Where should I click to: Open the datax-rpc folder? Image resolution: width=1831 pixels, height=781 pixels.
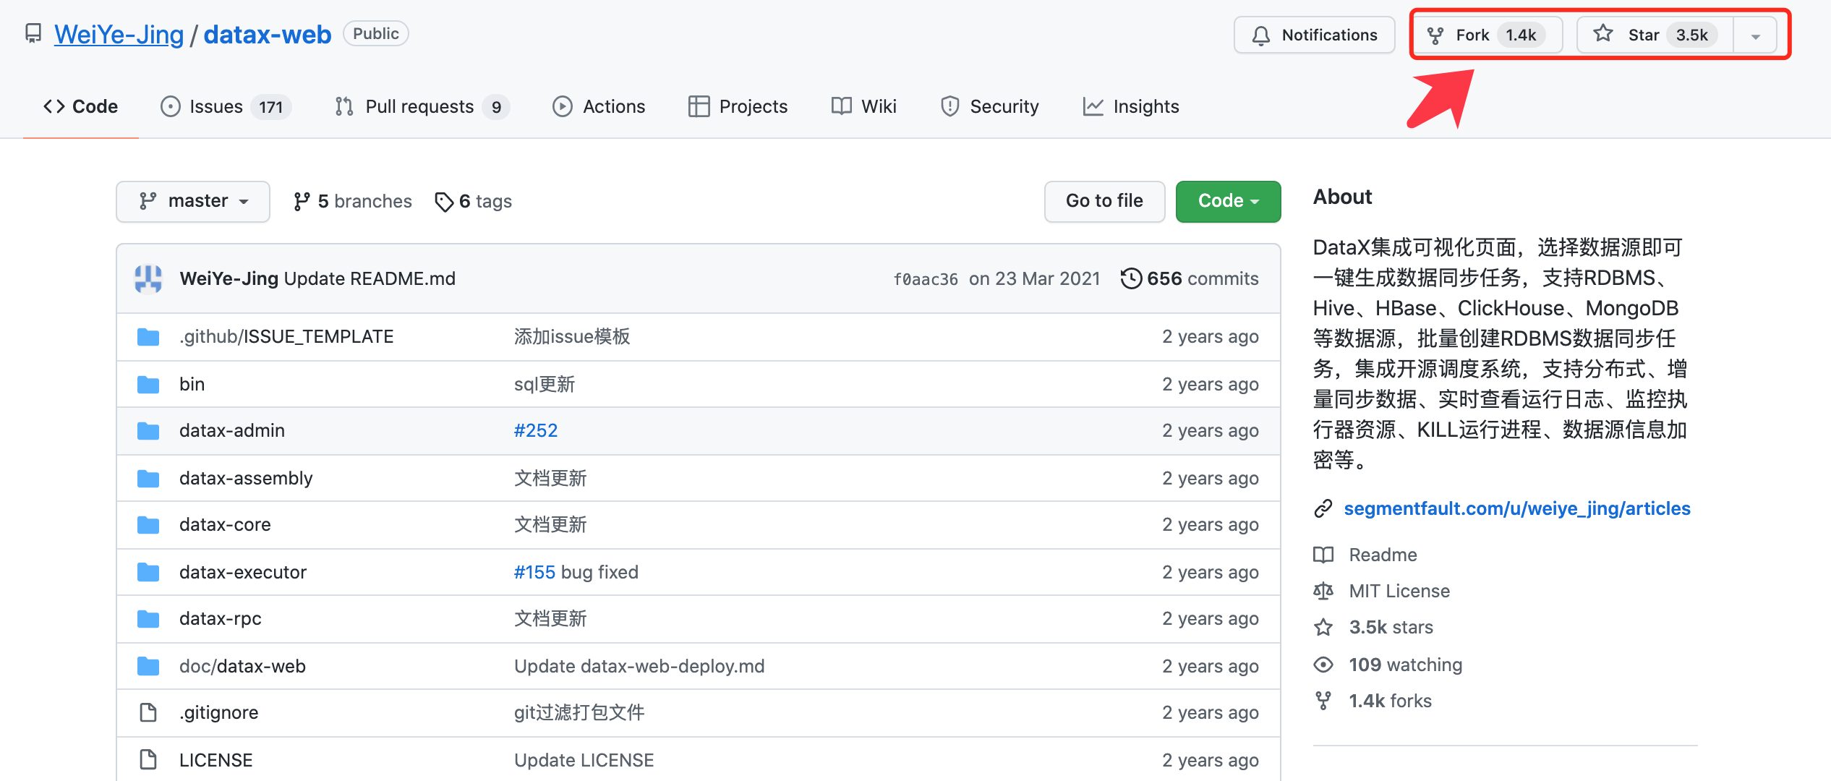tap(221, 618)
